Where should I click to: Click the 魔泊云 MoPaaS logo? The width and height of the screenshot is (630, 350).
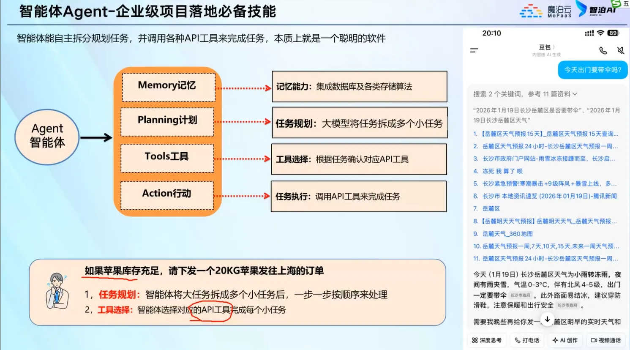coord(545,11)
